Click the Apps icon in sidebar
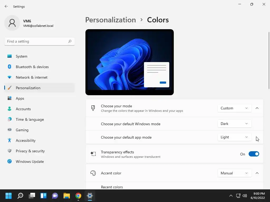 click(9, 98)
